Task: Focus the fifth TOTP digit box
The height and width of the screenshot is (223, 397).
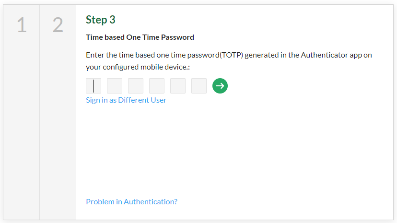Action: [178, 86]
